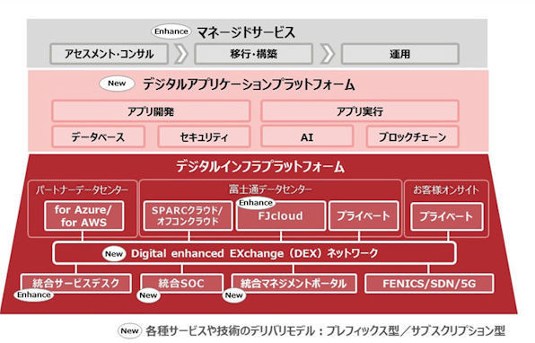535x343 pixels.
Task: Click the New badge under 統合マネジメントポータル
Action: coord(233,295)
